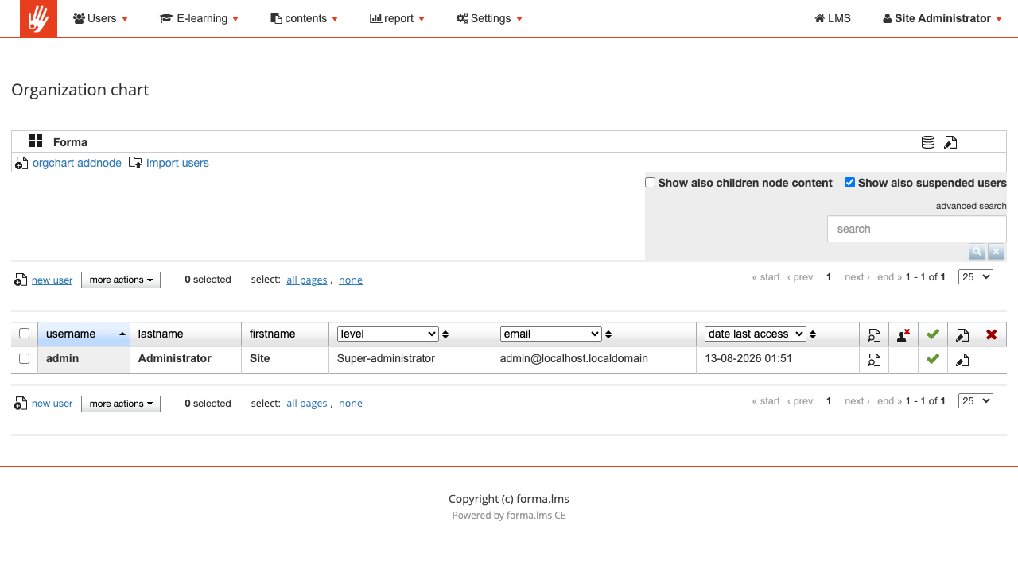This screenshot has height=572, width=1018.
Task: Tick the header select-all checkbox
Action: (25, 334)
